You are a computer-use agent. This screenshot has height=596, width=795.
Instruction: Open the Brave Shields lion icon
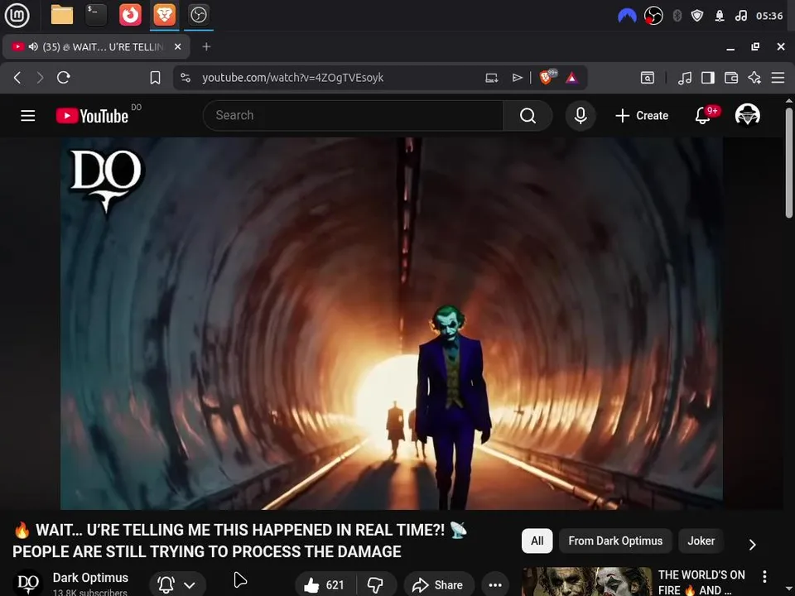(x=547, y=77)
